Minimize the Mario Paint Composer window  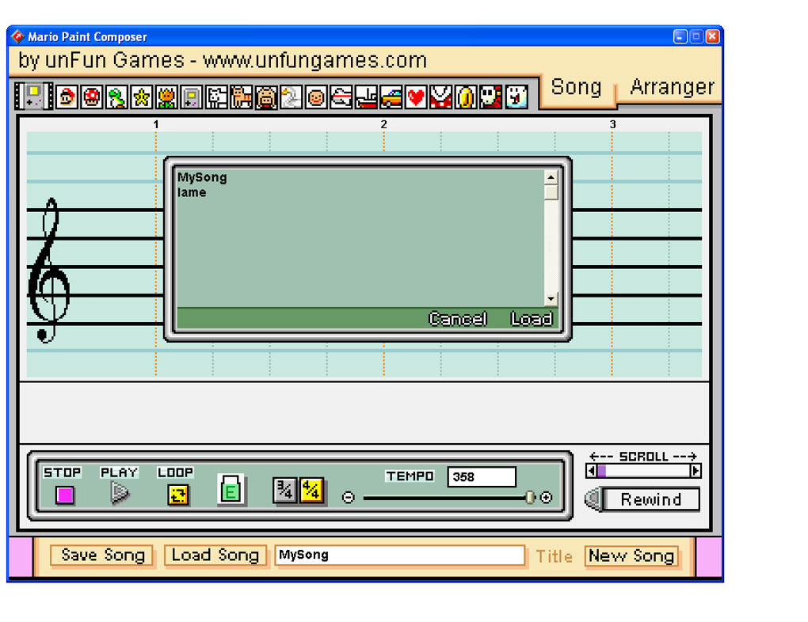(x=680, y=36)
